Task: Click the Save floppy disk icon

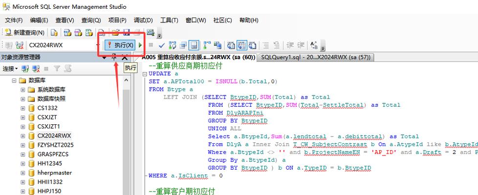Action: pyautogui.click(x=126, y=33)
